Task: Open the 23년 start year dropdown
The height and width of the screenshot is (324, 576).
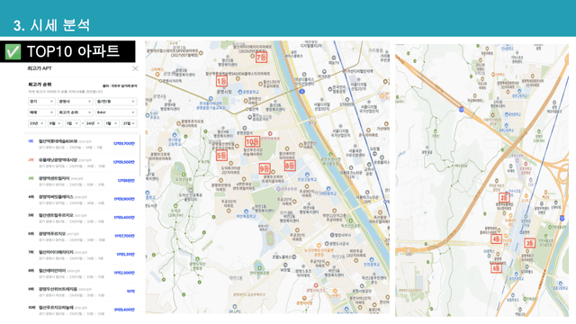Action: click(x=37, y=123)
